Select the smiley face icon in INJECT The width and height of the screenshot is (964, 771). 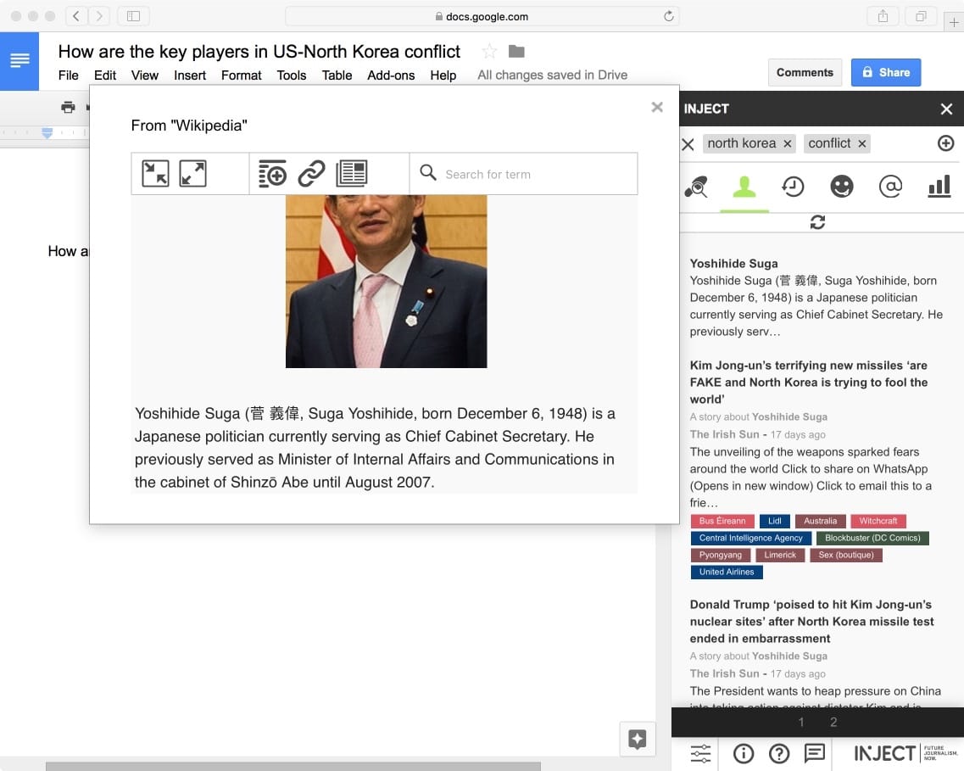[x=842, y=187]
